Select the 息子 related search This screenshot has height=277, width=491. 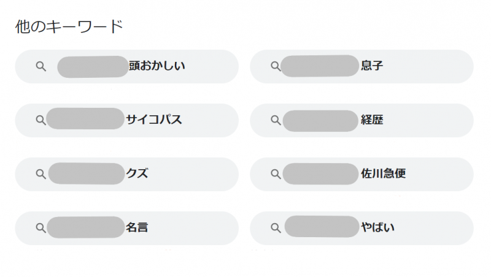pos(361,67)
